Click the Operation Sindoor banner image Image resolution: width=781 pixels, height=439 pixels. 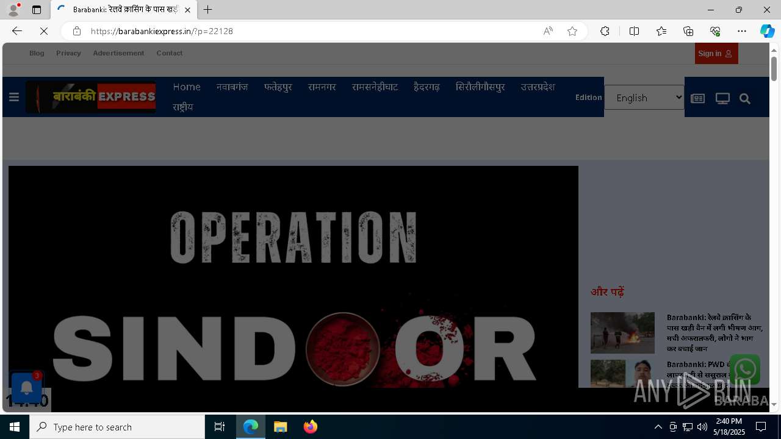(x=293, y=277)
